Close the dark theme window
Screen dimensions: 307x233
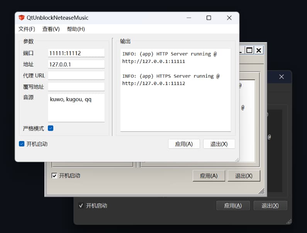(x=282, y=77)
